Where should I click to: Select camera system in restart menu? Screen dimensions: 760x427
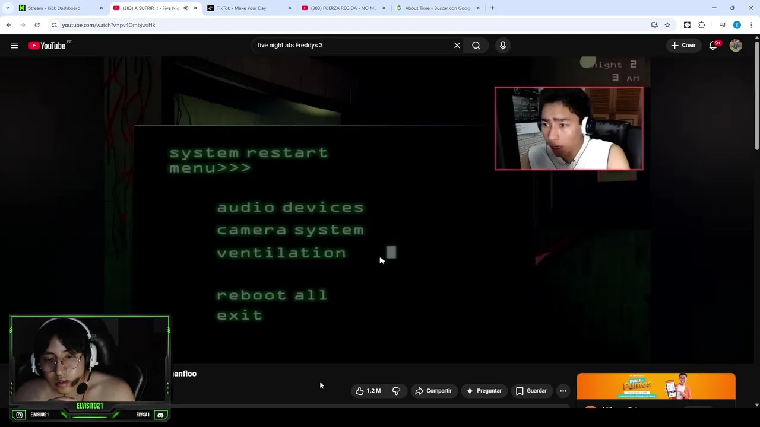[x=290, y=230]
